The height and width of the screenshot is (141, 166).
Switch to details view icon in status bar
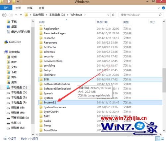click(x=158, y=139)
